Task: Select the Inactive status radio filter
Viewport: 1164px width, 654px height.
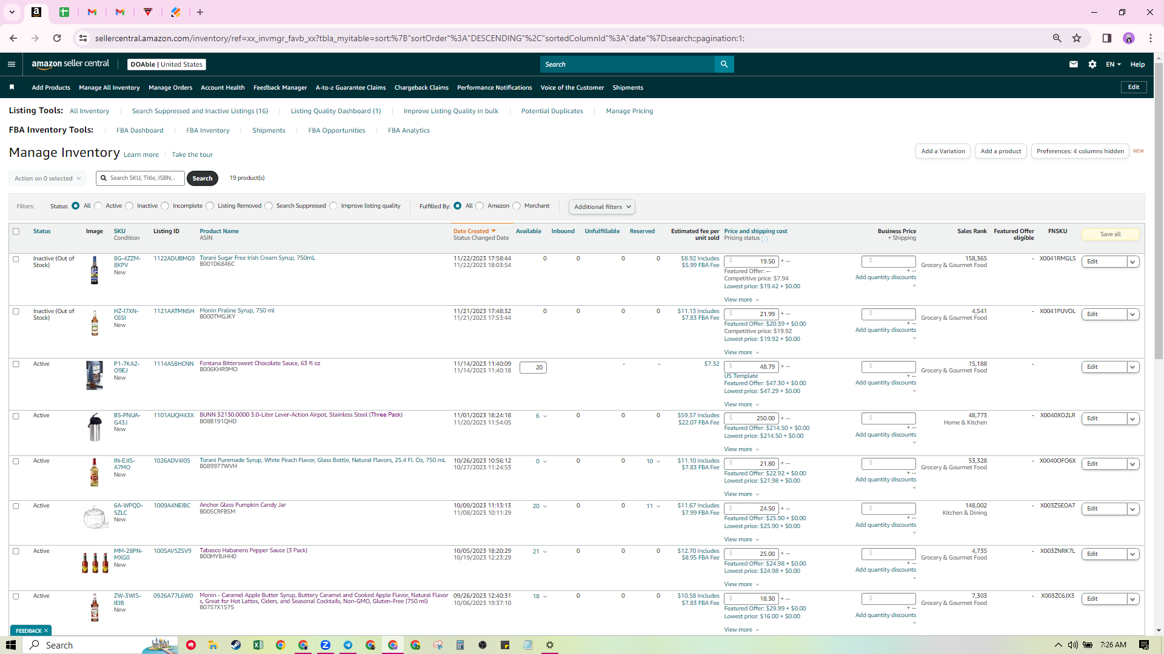Action: click(x=129, y=206)
